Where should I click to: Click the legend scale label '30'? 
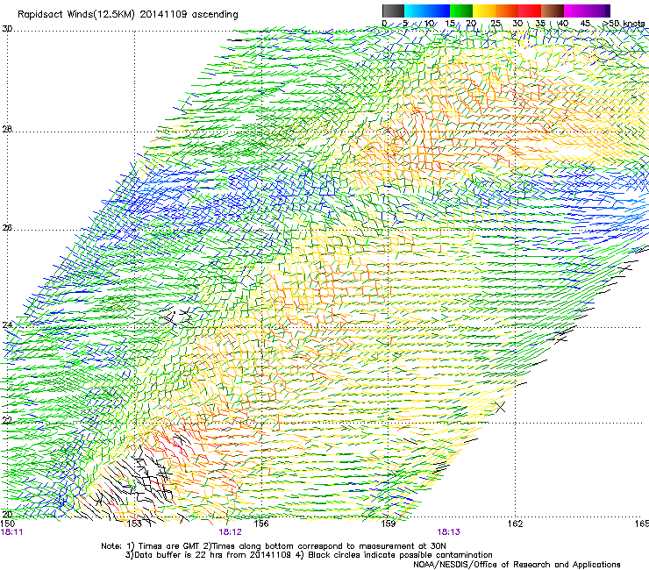[517, 23]
